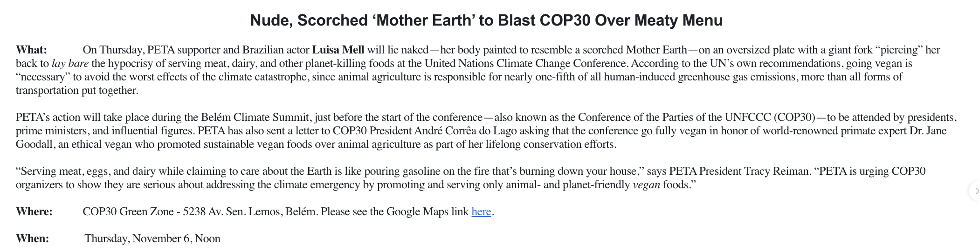
Task: Click the bold 'Where:' label
Action: tap(34, 212)
